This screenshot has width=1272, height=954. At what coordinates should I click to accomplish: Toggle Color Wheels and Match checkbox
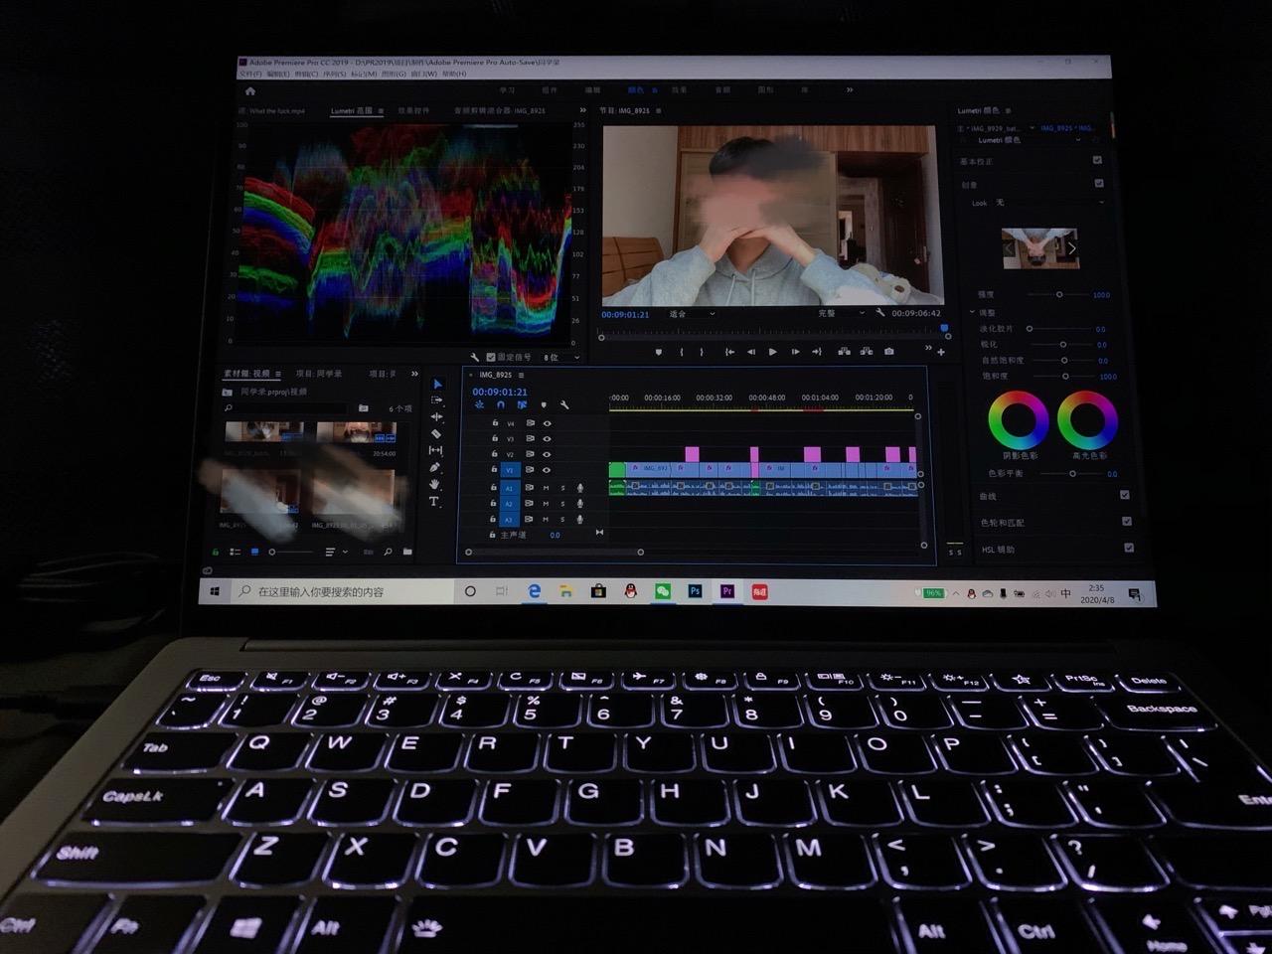point(1127,521)
